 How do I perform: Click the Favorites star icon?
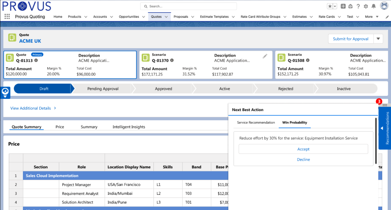330,6
